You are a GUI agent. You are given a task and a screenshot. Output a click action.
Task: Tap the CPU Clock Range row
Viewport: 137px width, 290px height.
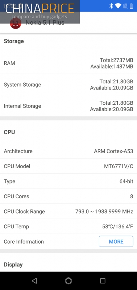[x=68, y=211]
